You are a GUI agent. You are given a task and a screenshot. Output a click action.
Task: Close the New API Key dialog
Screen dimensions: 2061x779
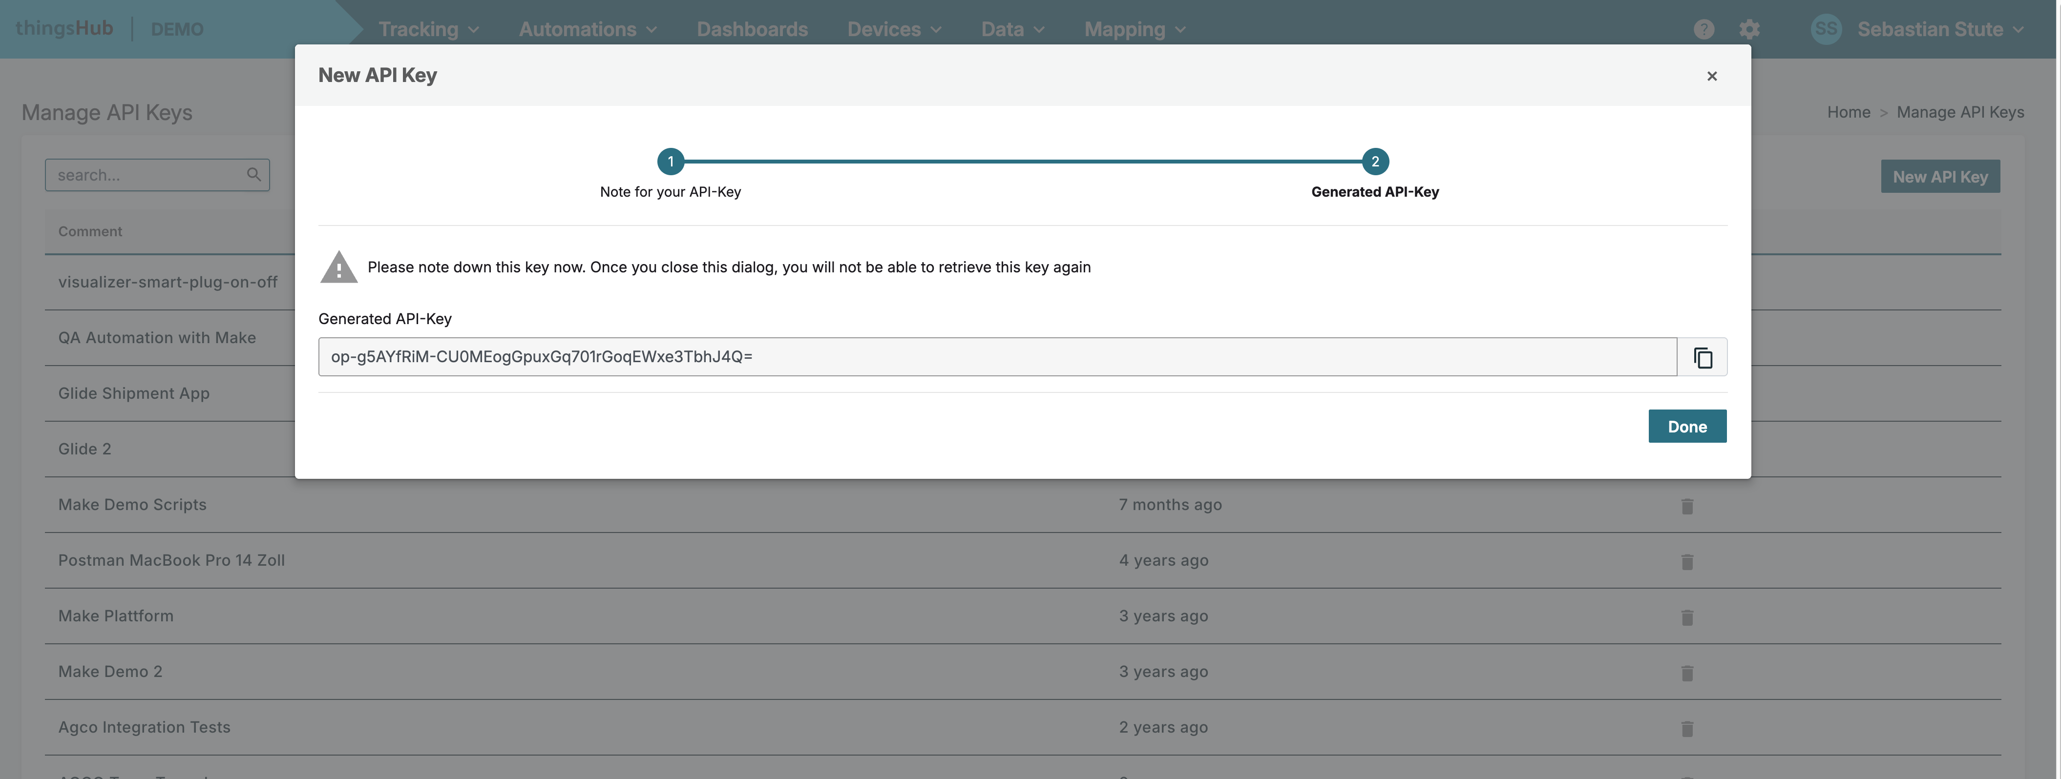tap(1711, 76)
